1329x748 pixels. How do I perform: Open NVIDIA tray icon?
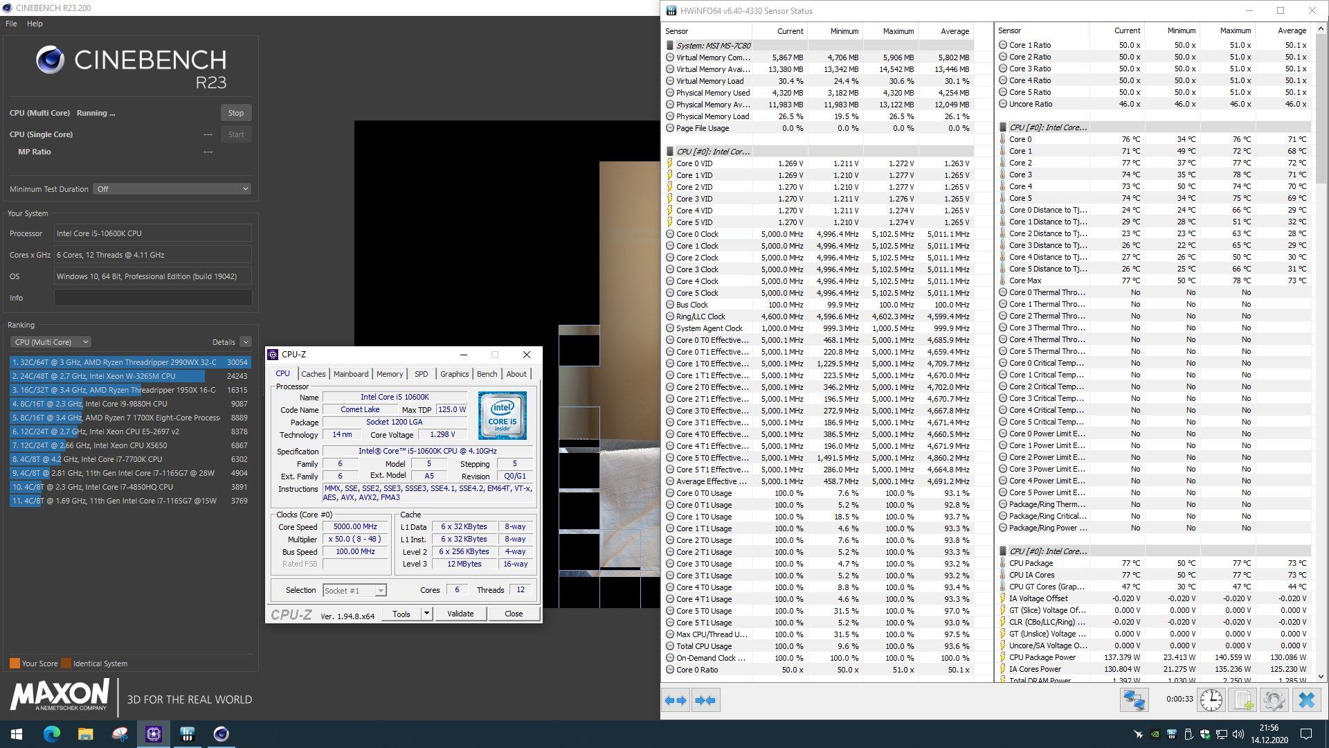1155,734
